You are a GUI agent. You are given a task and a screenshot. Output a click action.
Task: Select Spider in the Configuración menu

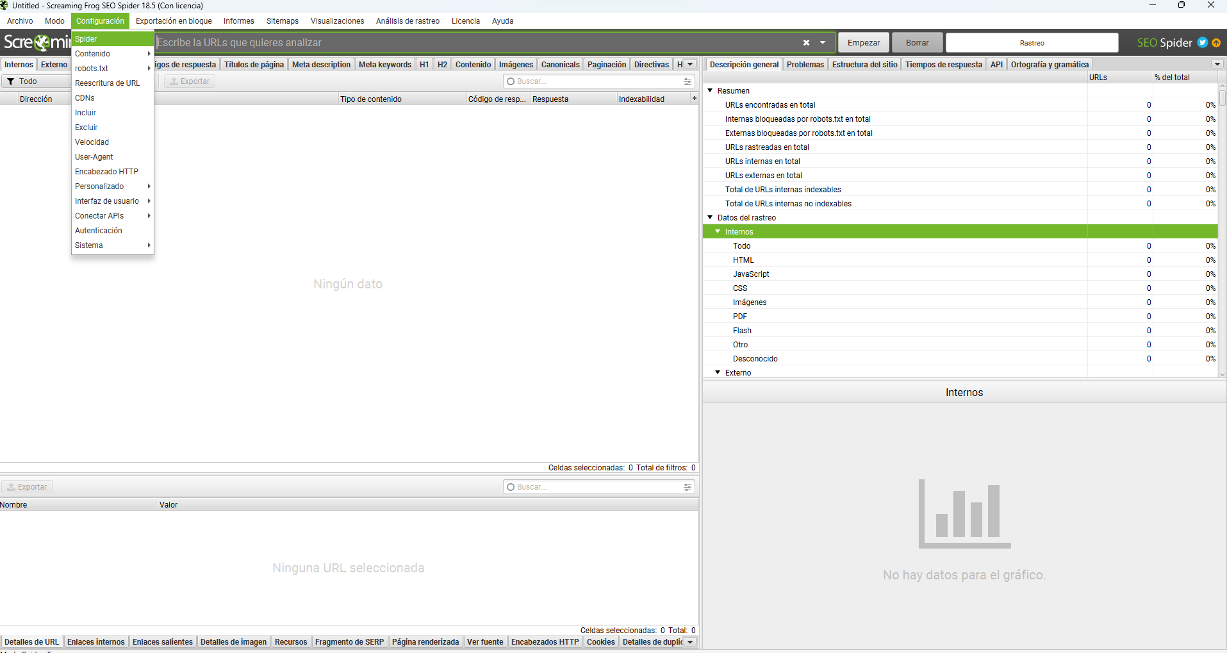(113, 39)
